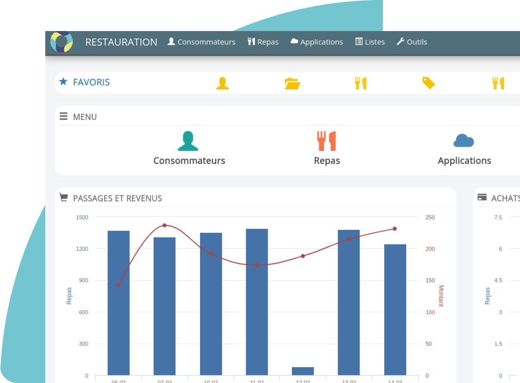Click the RESTAURATION brand title
This screenshot has height=383, width=520.
[x=121, y=42]
